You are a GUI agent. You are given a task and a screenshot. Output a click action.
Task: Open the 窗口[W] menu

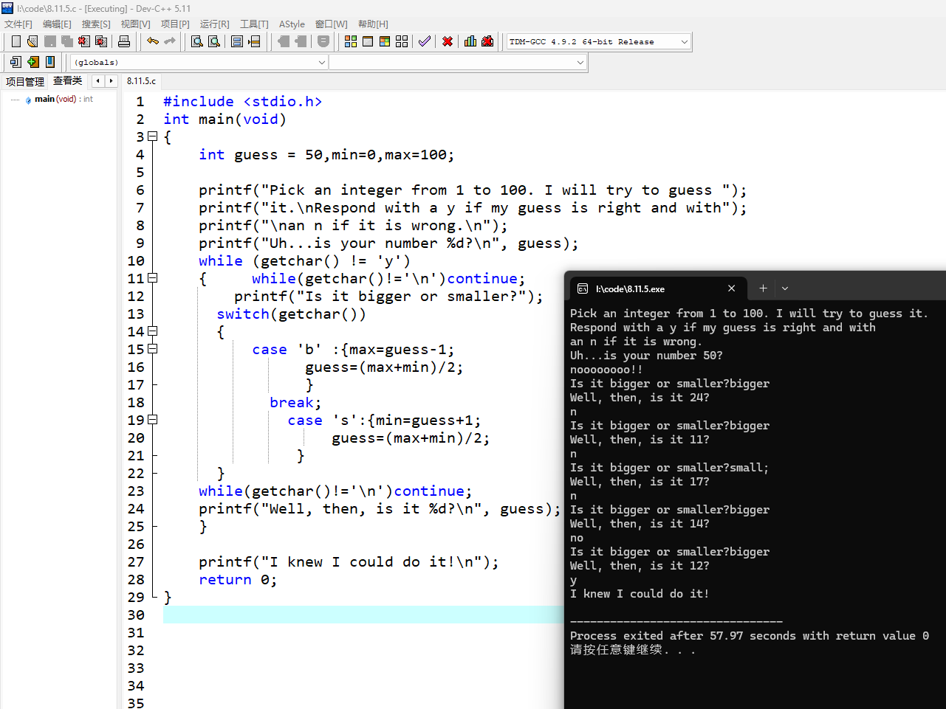331,24
